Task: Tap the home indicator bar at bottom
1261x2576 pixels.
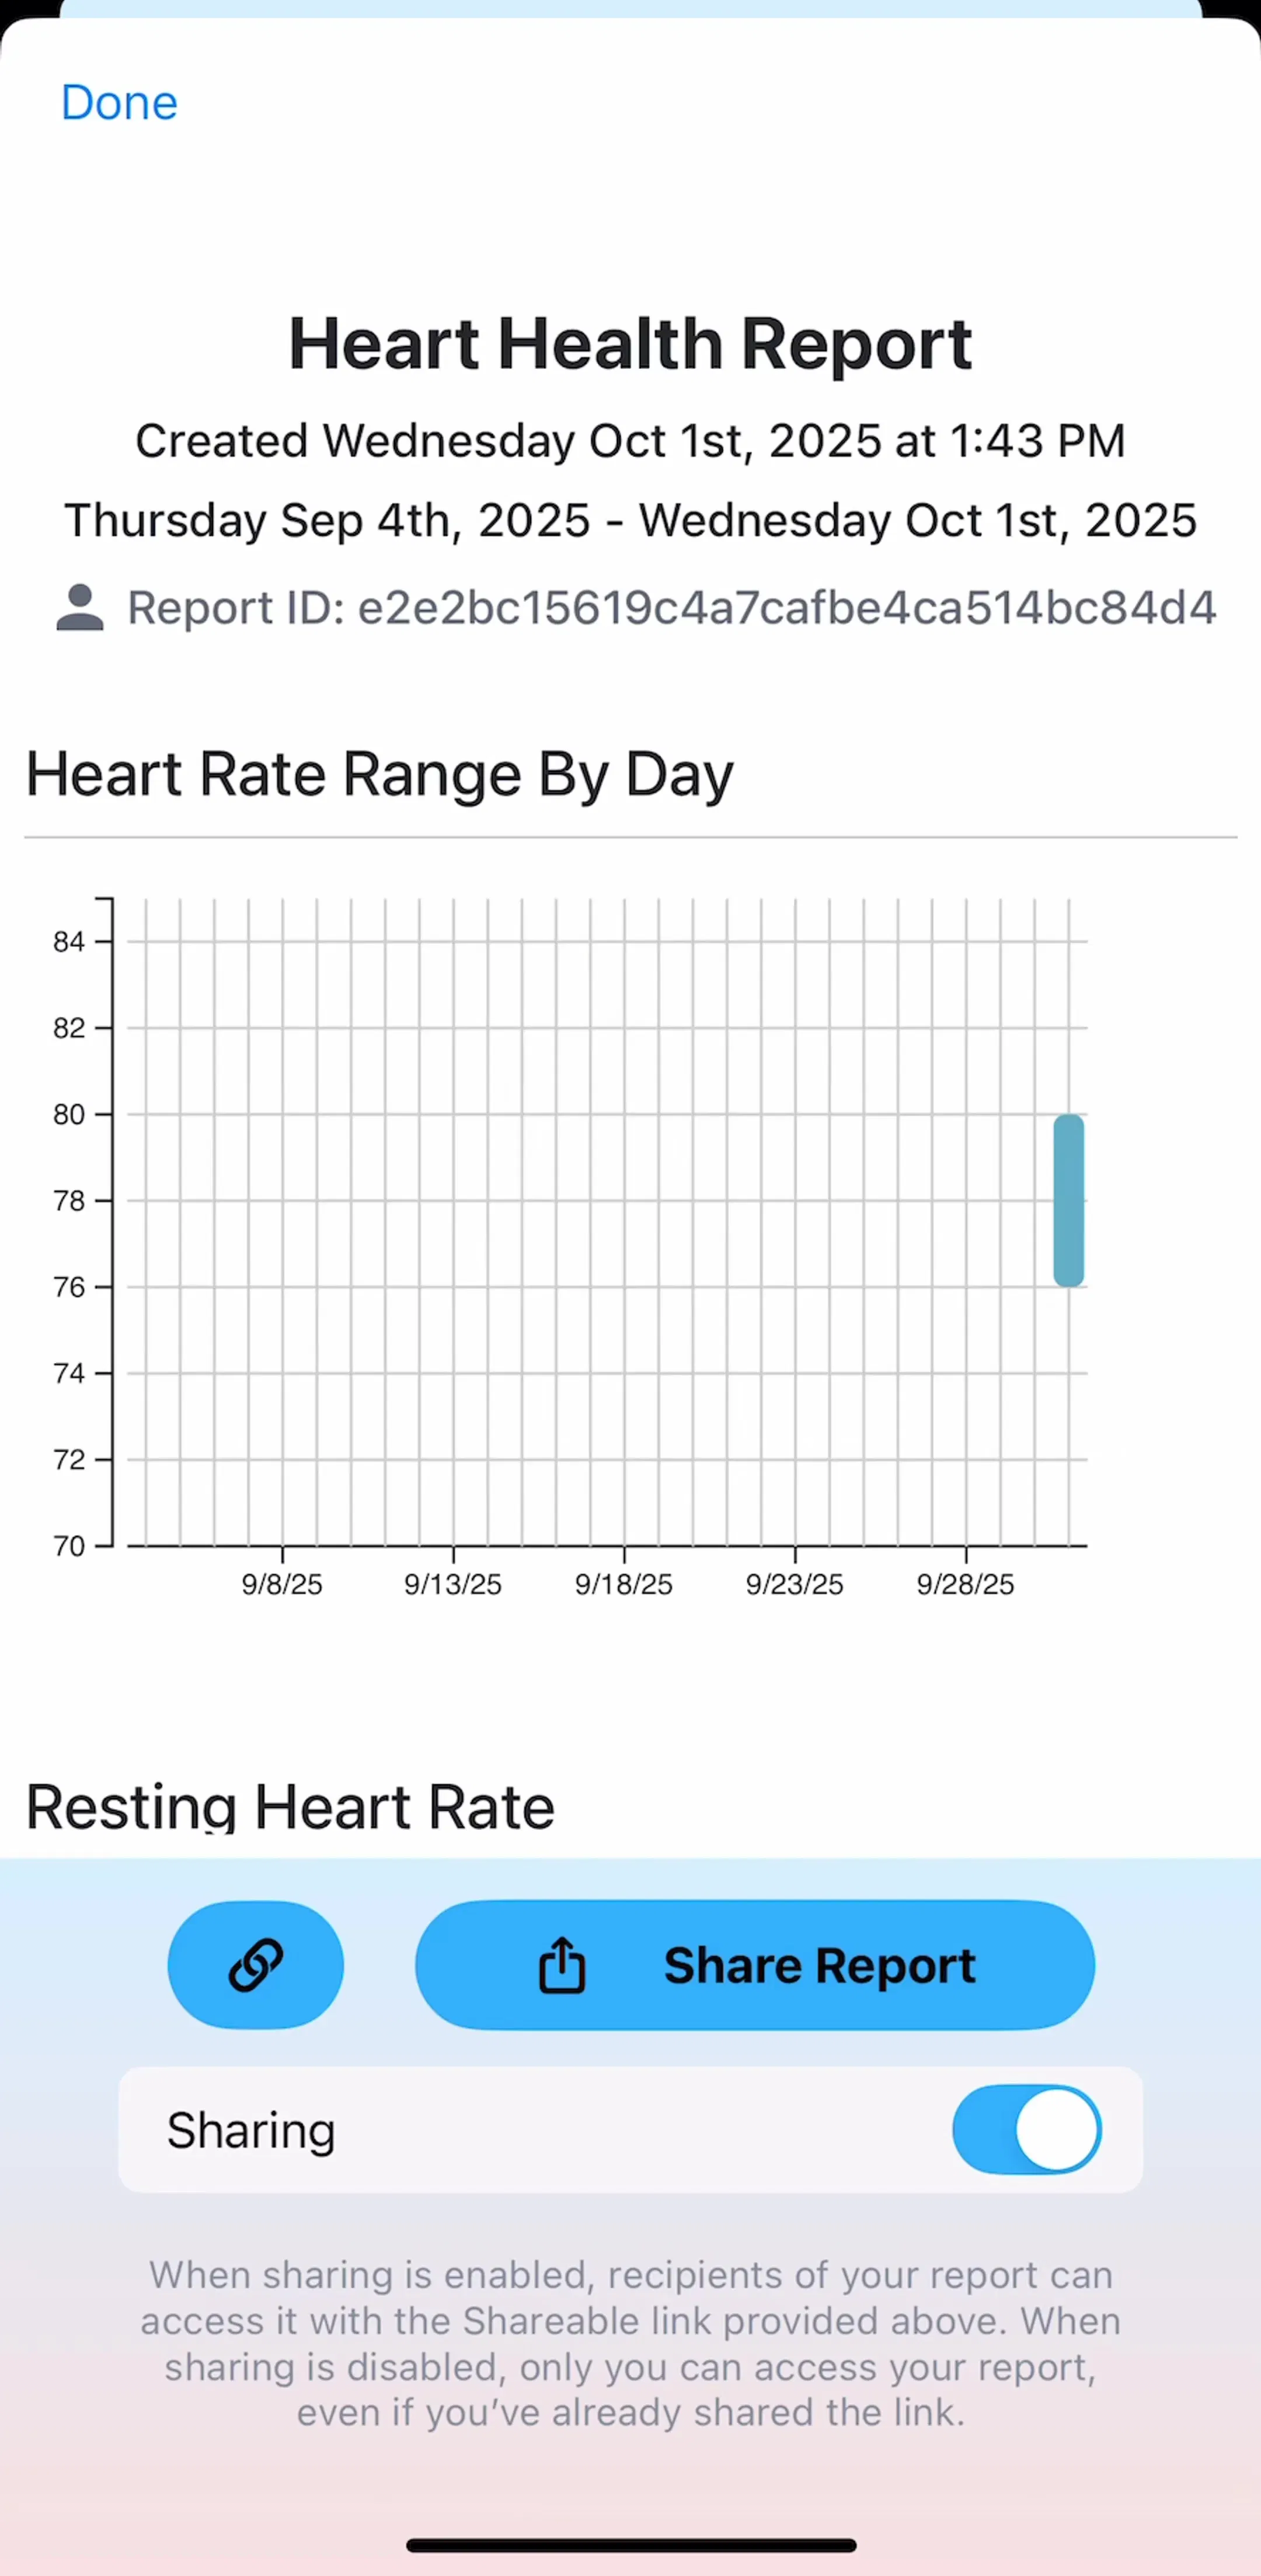Action: point(631,2545)
